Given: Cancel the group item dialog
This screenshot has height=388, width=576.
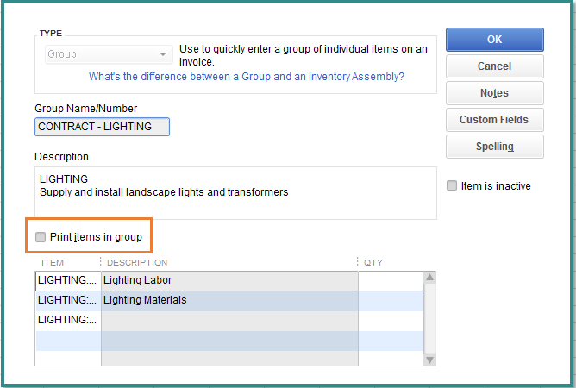Looking at the screenshot, I should pos(494,66).
